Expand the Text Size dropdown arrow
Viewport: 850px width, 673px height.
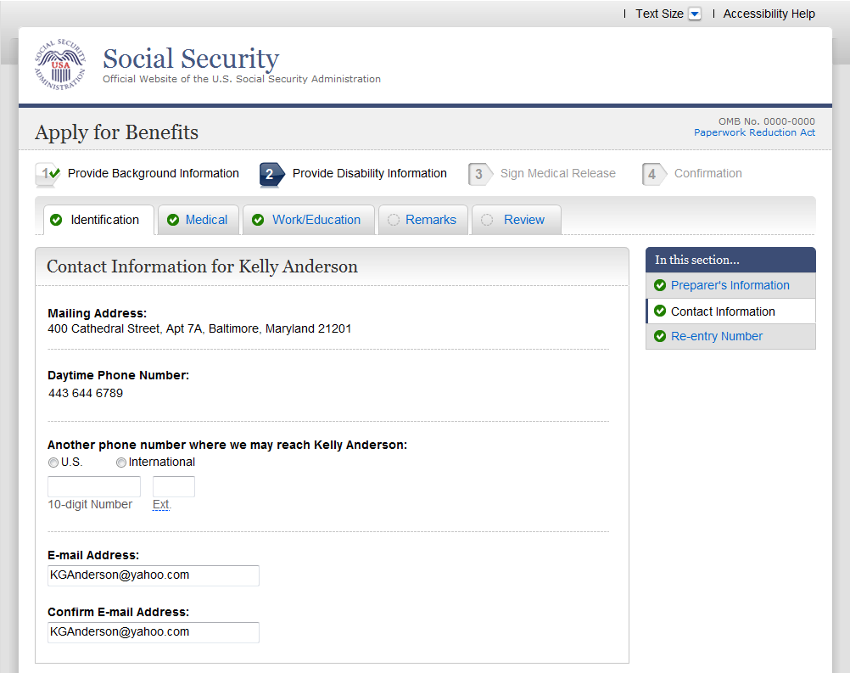[695, 14]
